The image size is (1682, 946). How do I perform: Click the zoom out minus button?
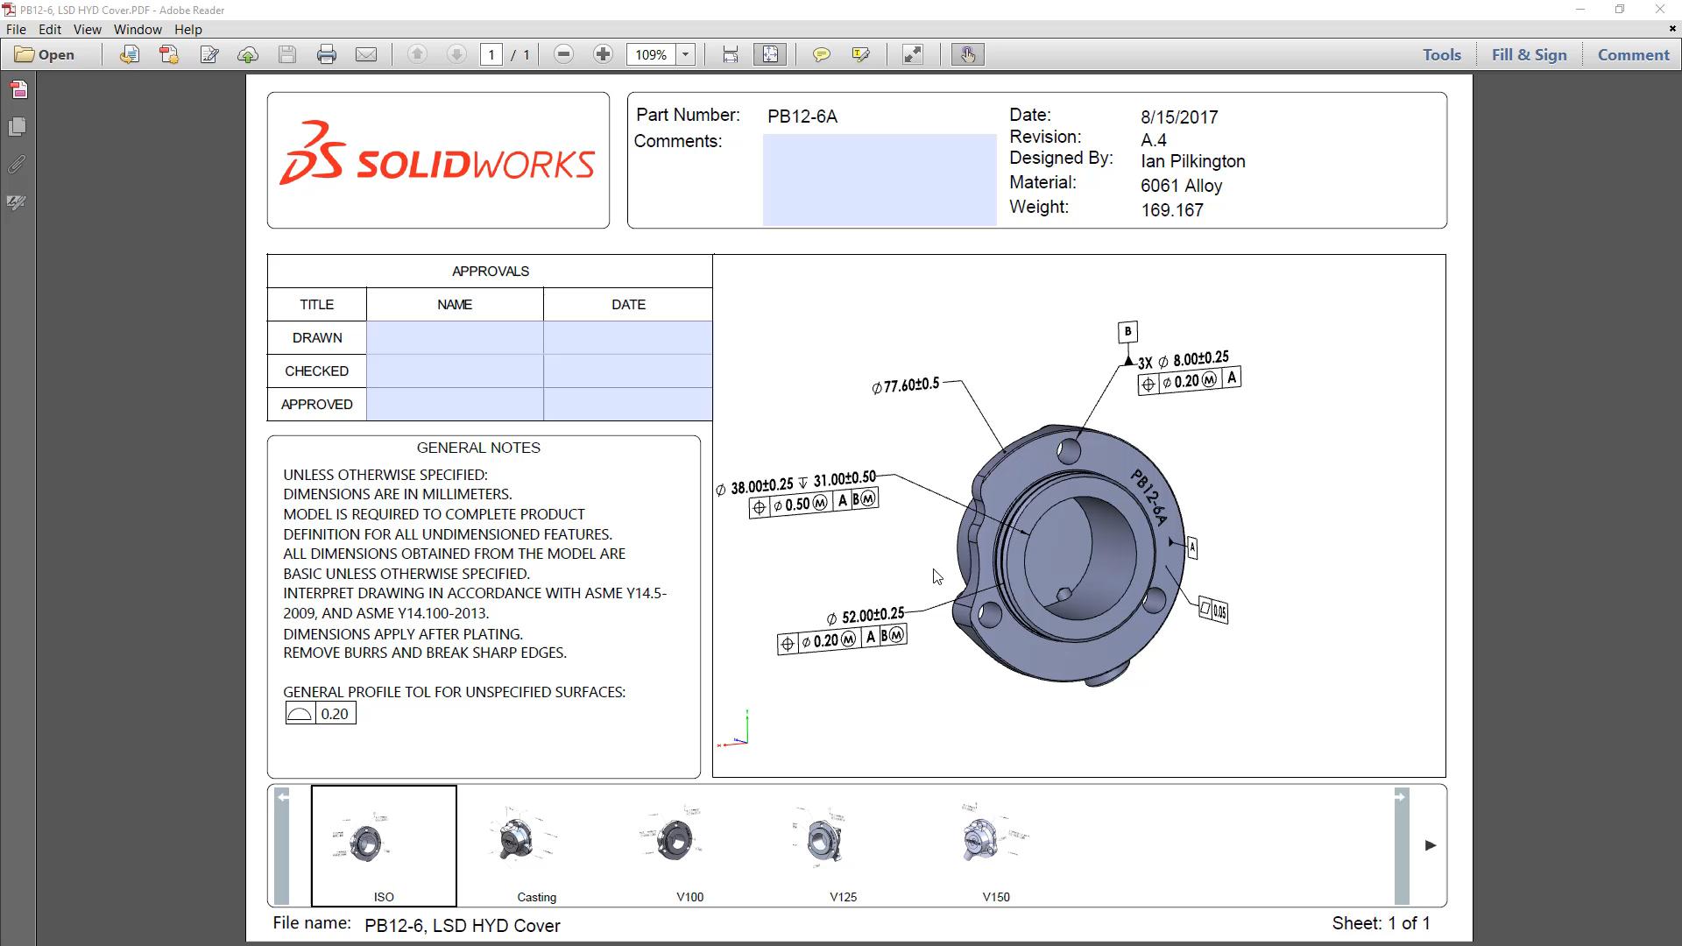pyautogui.click(x=563, y=54)
